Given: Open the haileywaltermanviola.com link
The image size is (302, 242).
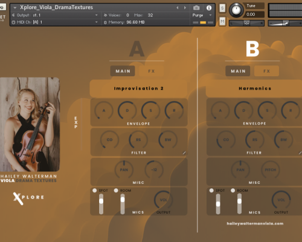Looking at the screenshot, I should click(x=255, y=223).
